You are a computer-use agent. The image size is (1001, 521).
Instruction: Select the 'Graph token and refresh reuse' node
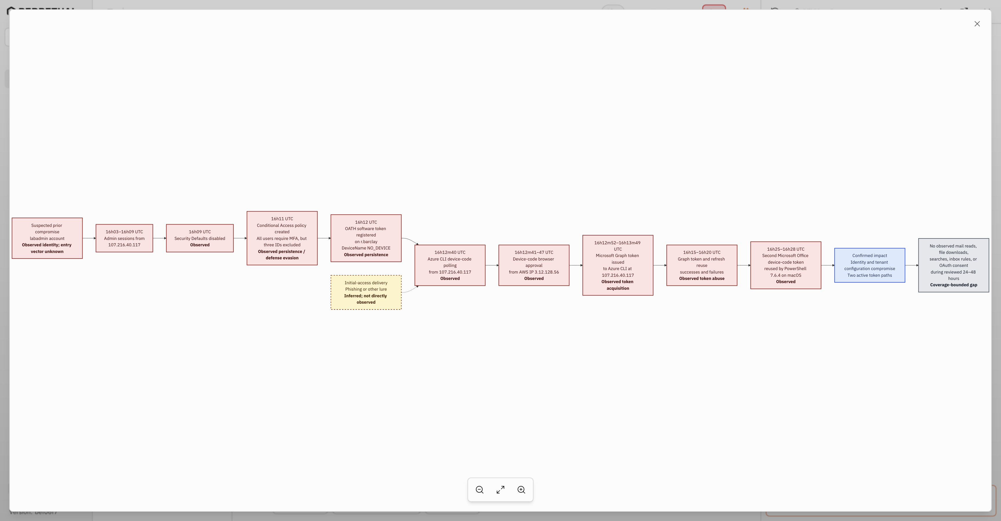(702, 265)
